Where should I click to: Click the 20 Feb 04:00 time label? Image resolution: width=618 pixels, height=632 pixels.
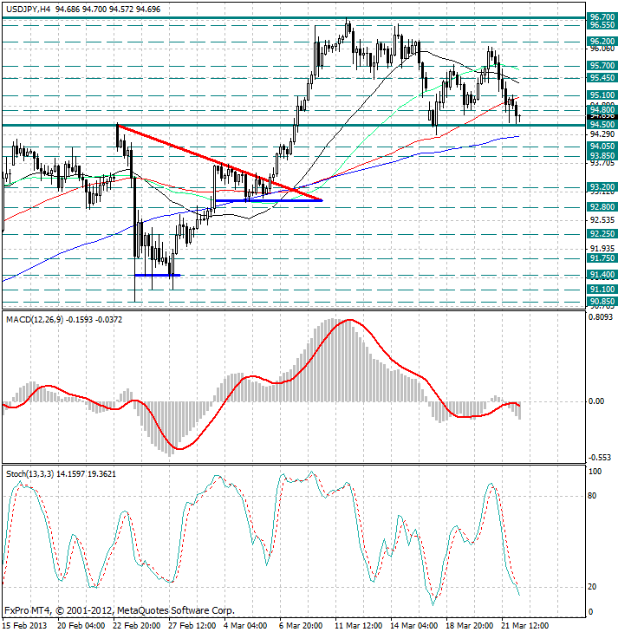pos(81,626)
